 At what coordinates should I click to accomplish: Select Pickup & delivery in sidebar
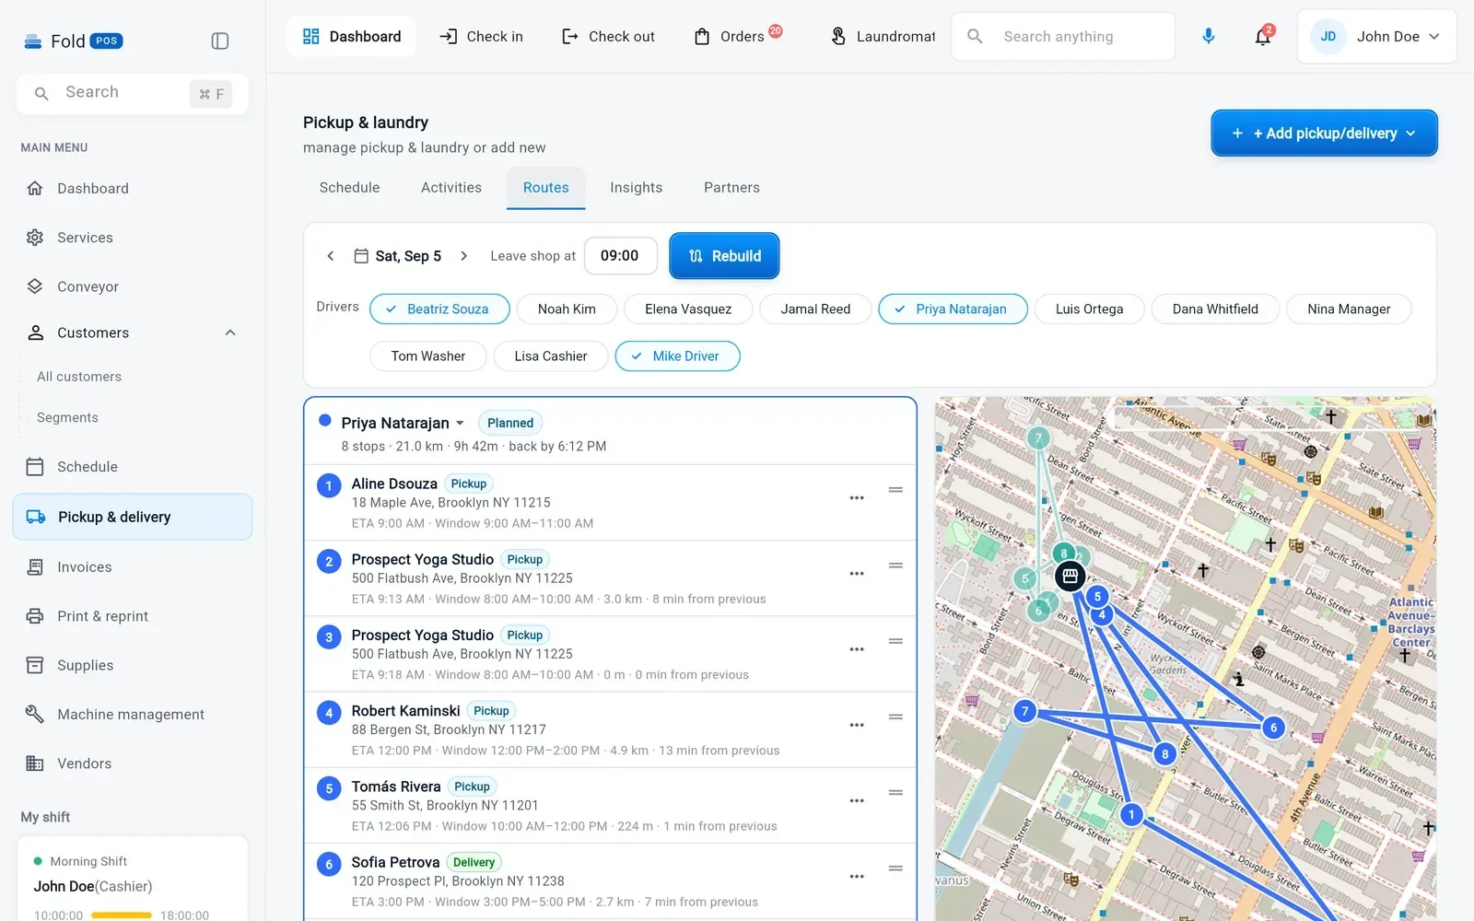(x=133, y=517)
